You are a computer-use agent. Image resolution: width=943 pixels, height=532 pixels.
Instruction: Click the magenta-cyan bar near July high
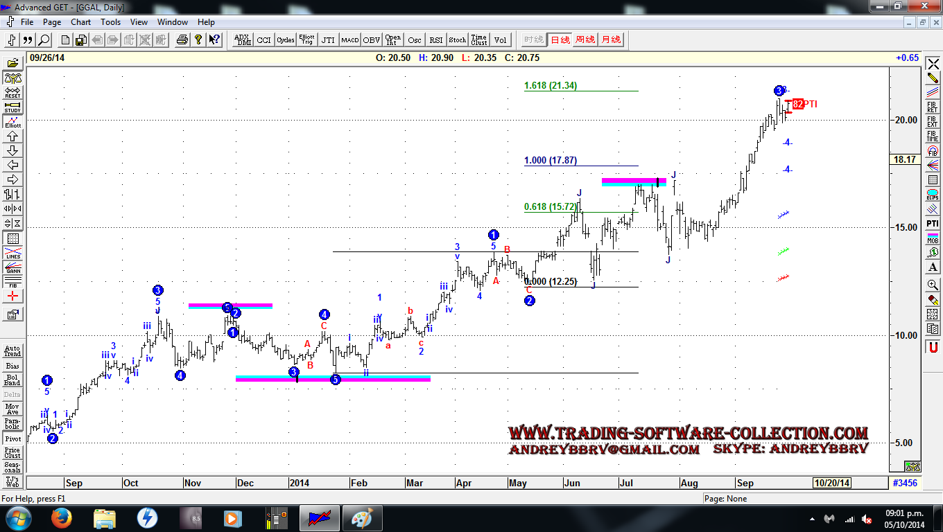[633, 181]
